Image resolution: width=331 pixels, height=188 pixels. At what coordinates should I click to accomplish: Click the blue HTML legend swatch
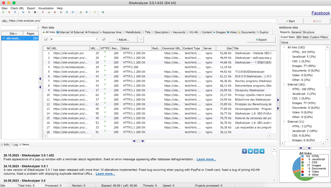tap(303, 156)
